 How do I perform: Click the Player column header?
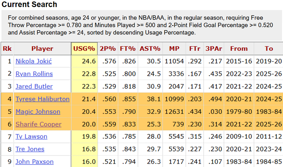[42, 49]
